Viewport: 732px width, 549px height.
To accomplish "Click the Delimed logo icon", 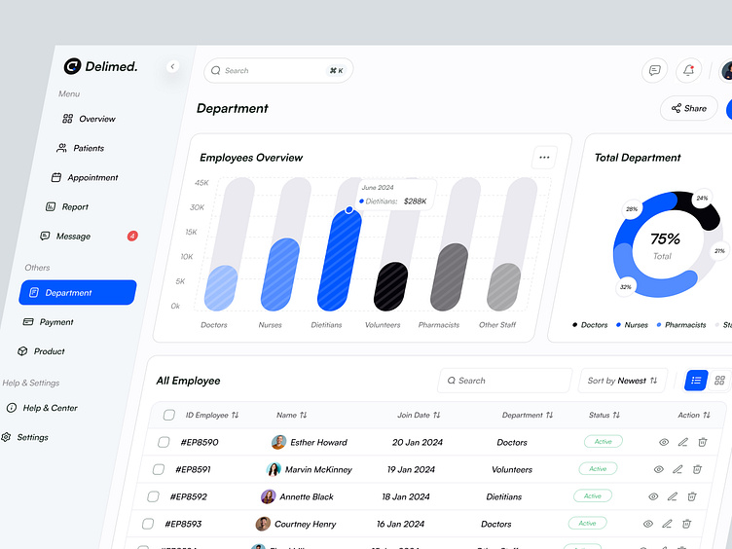I will [x=72, y=67].
